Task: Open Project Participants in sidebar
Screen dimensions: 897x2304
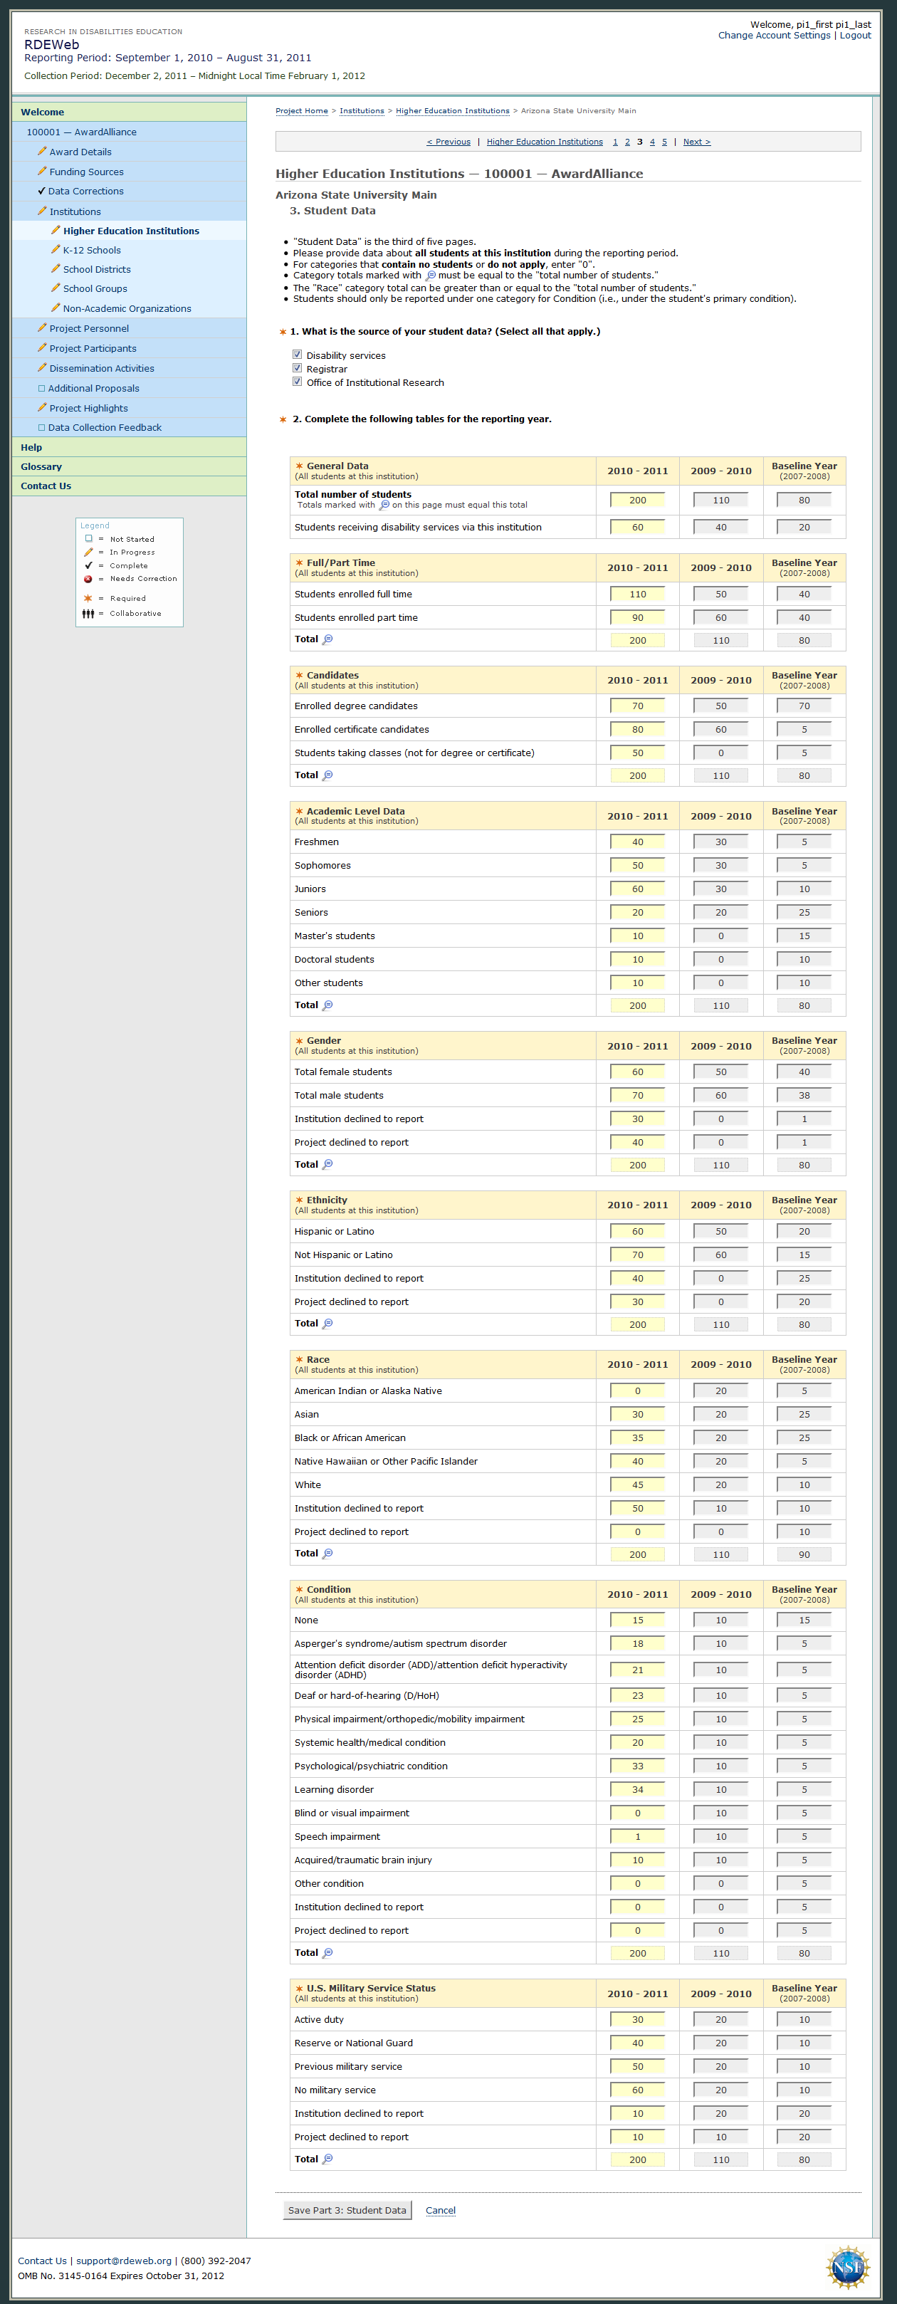Action: click(93, 349)
